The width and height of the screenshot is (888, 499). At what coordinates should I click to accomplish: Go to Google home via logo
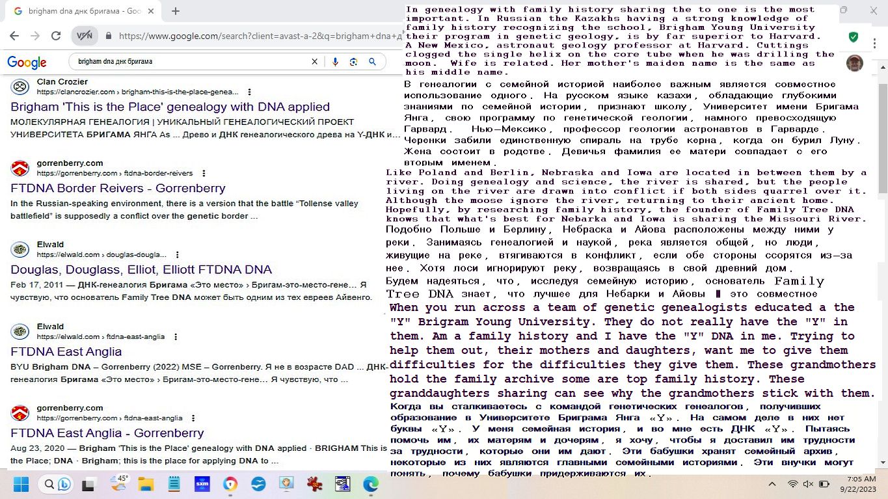pos(27,62)
